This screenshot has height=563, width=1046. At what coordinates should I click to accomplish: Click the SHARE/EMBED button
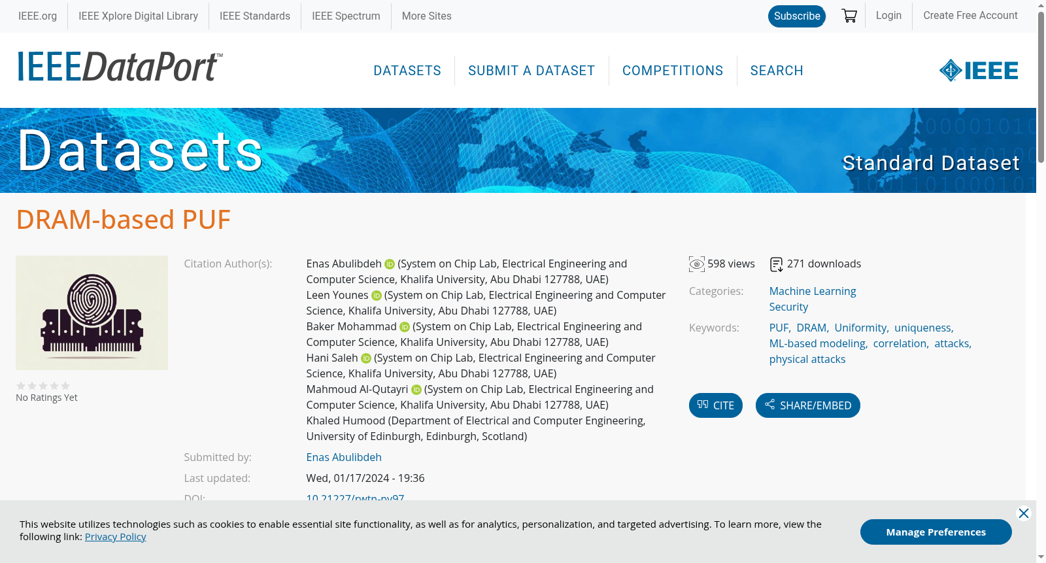808,405
